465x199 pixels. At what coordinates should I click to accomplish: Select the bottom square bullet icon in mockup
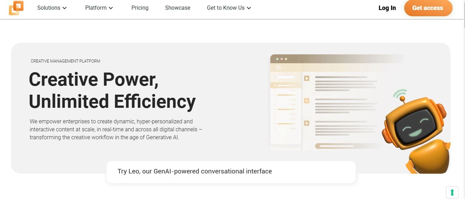coord(306,123)
